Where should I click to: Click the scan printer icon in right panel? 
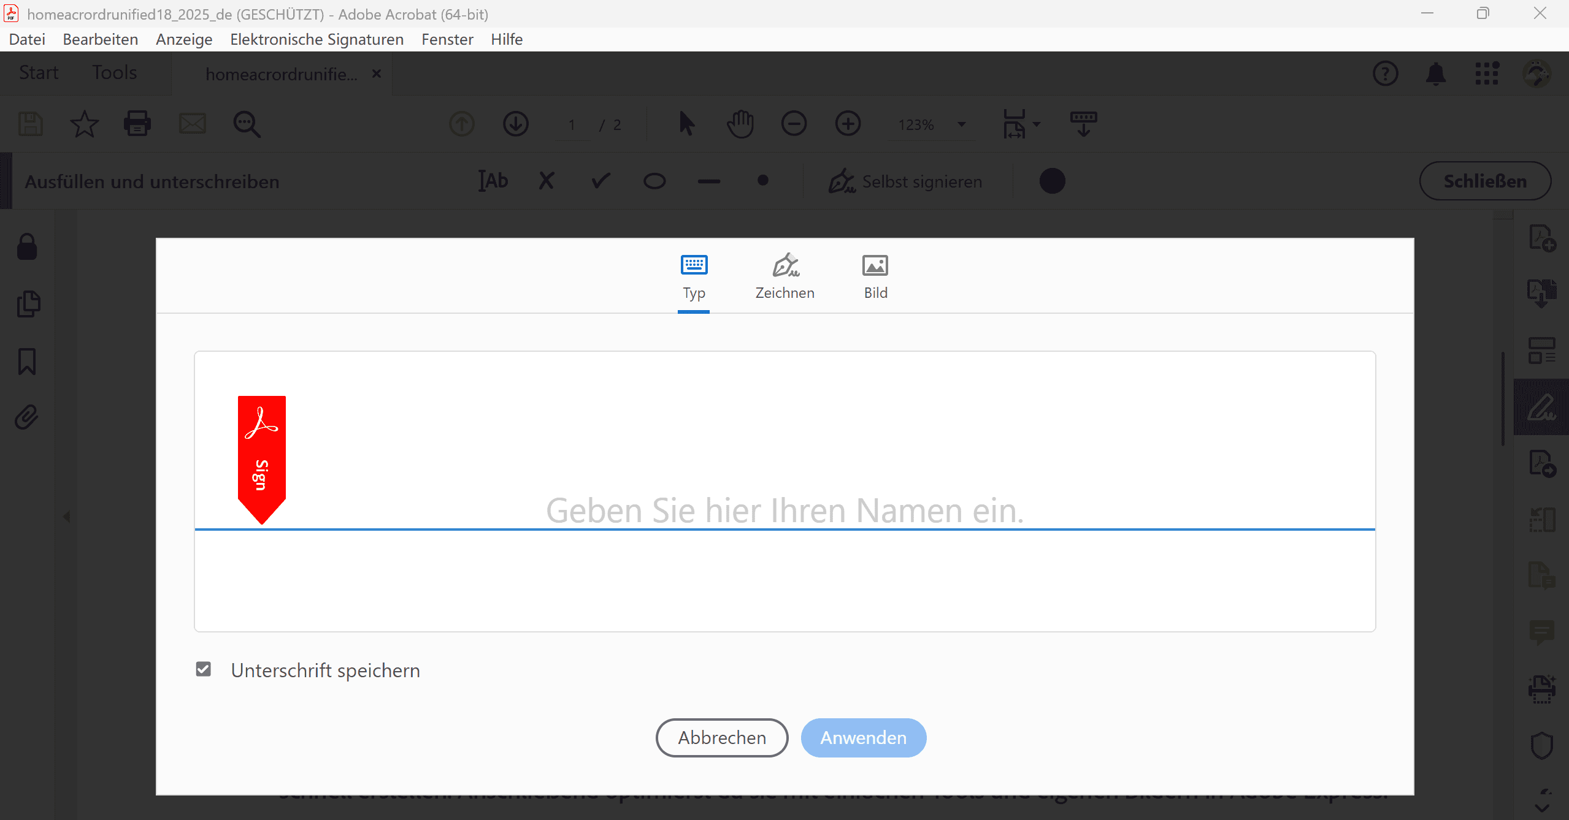tap(1542, 689)
